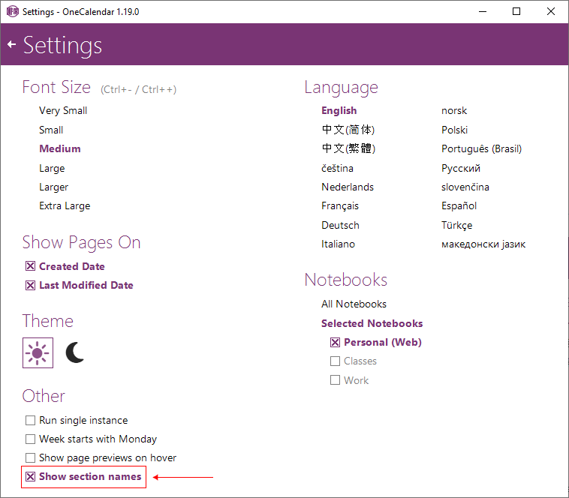
Task: Click the back arrow next to Settings
Action: click(x=11, y=45)
